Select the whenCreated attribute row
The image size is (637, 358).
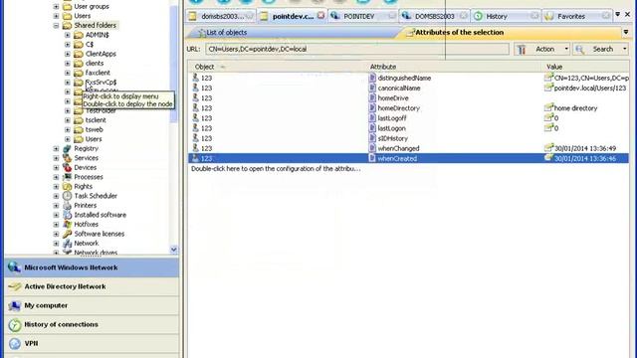click(x=409, y=158)
